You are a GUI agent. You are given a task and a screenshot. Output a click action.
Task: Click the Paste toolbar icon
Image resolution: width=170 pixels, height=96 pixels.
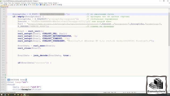coord(18,5)
